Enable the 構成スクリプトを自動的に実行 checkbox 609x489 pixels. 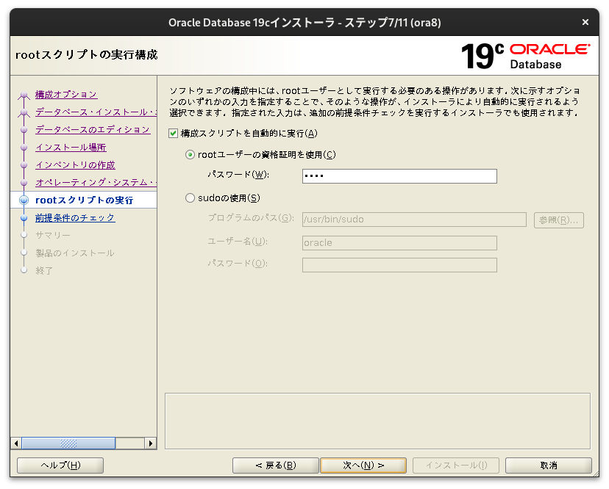(172, 134)
